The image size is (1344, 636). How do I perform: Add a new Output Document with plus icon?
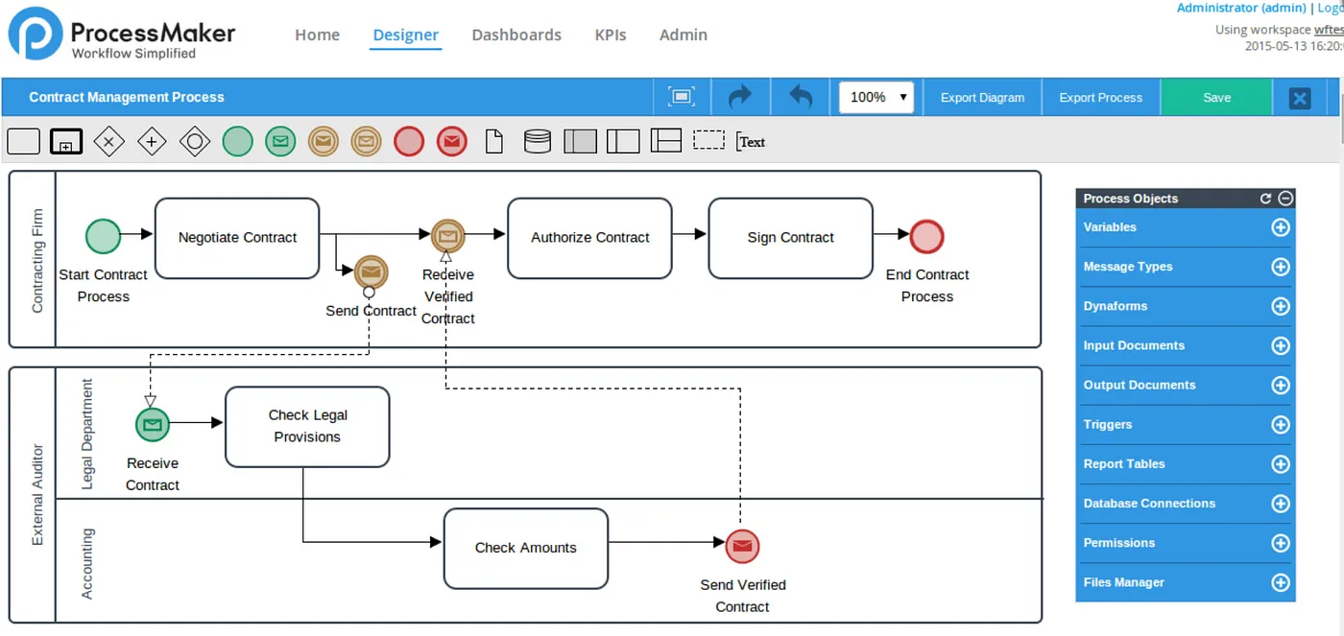coord(1281,385)
